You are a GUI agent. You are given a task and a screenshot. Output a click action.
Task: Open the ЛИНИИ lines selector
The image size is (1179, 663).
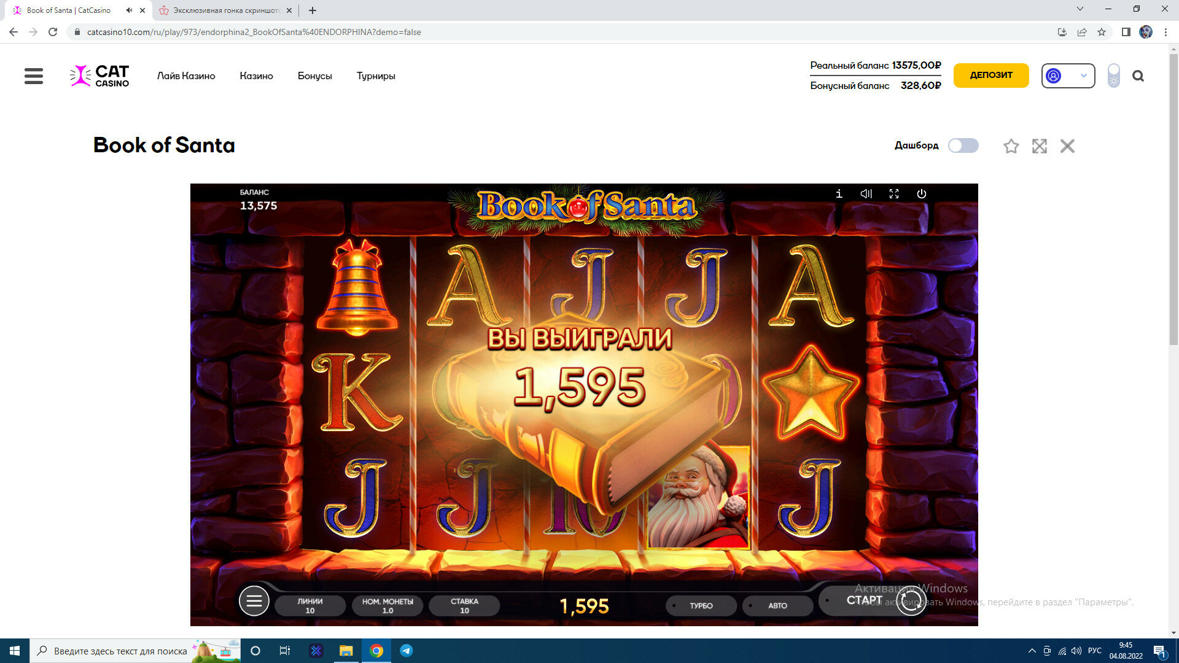point(310,606)
